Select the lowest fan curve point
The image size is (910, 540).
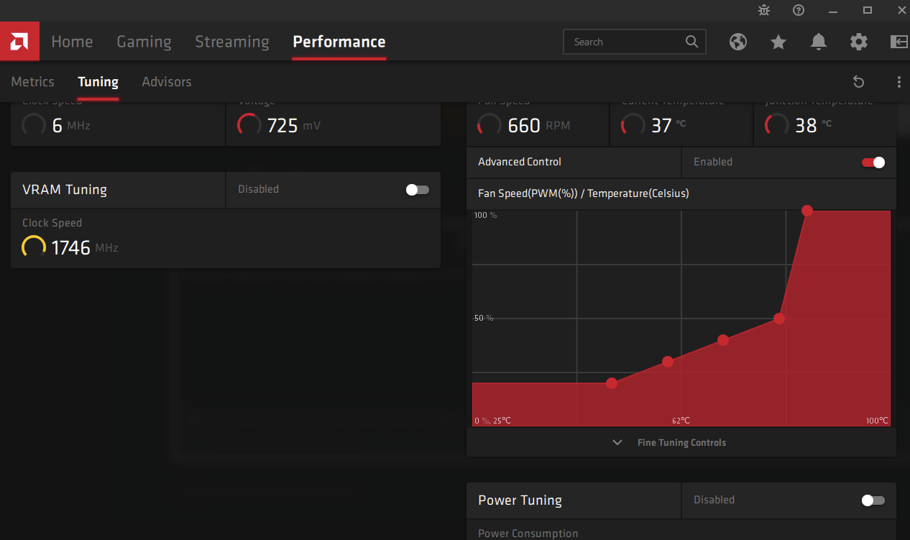point(612,383)
